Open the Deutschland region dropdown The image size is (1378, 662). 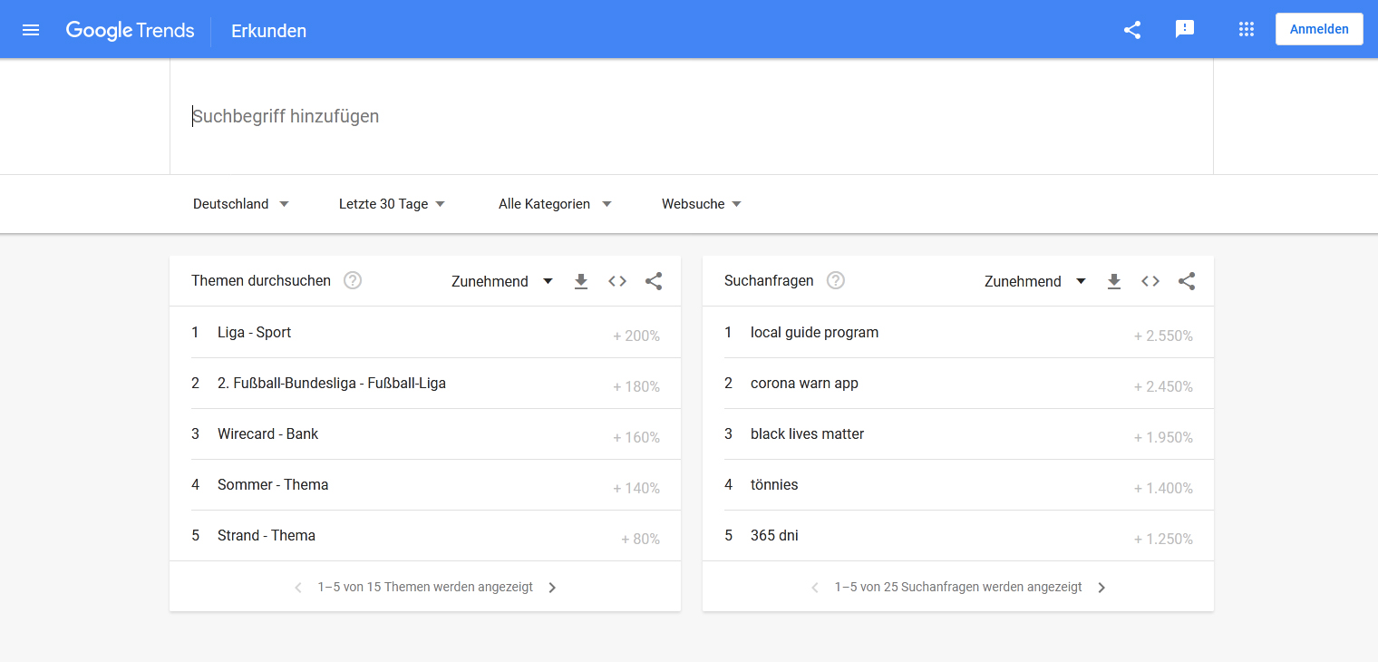pyautogui.click(x=241, y=204)
